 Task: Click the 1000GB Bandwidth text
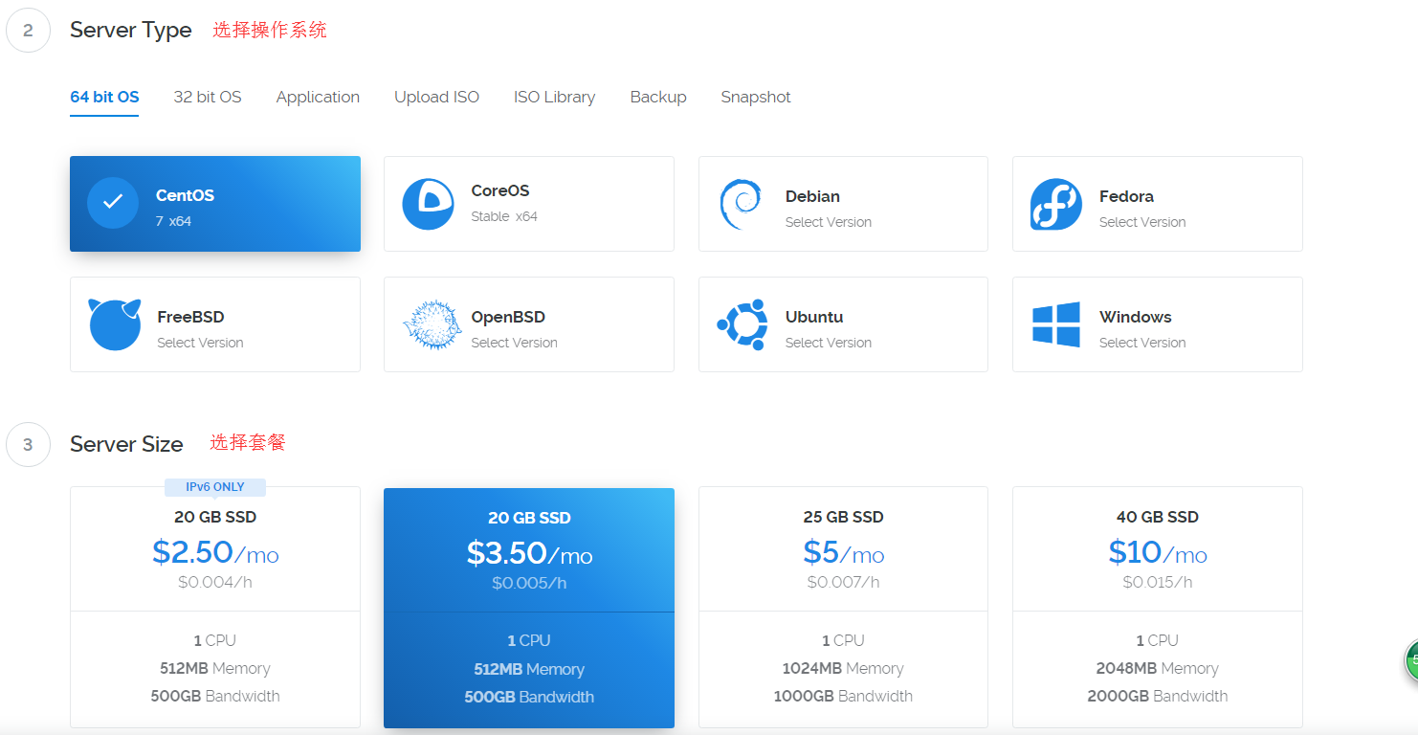(x=843, y=696)
